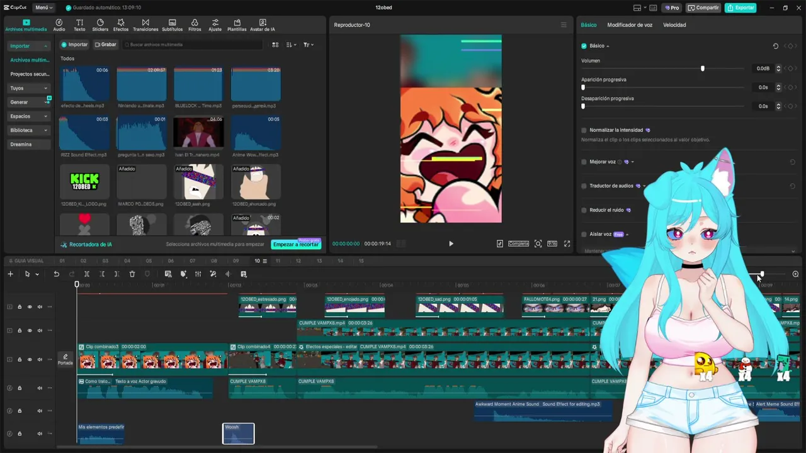The width and height of the screenshot is (806, 453).
Task: Click the timeline zoom-in magnifier icon
Action: tap(795, 274)
